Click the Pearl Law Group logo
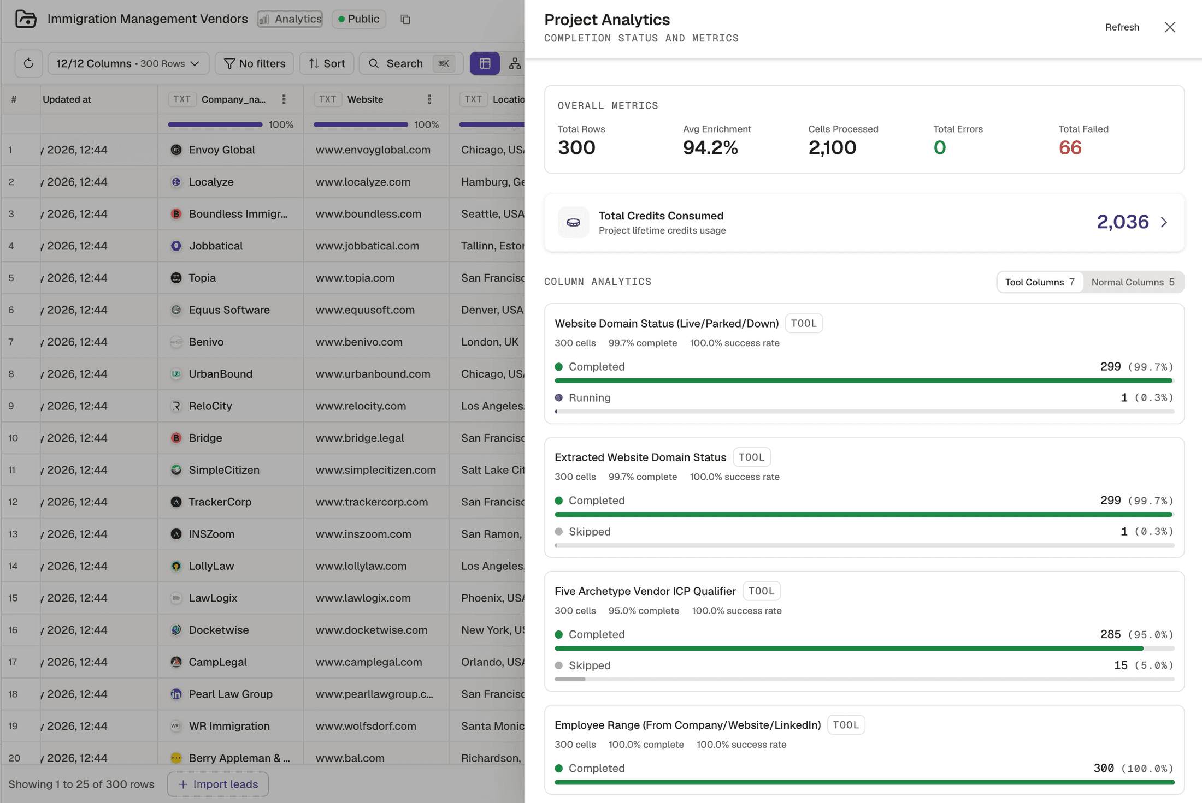Viewport: 1202px width, 803px height. (176, 694)
